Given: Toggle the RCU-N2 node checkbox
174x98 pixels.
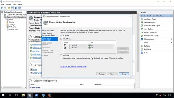Looking at the screenshot, I should (x=65, y=48).
